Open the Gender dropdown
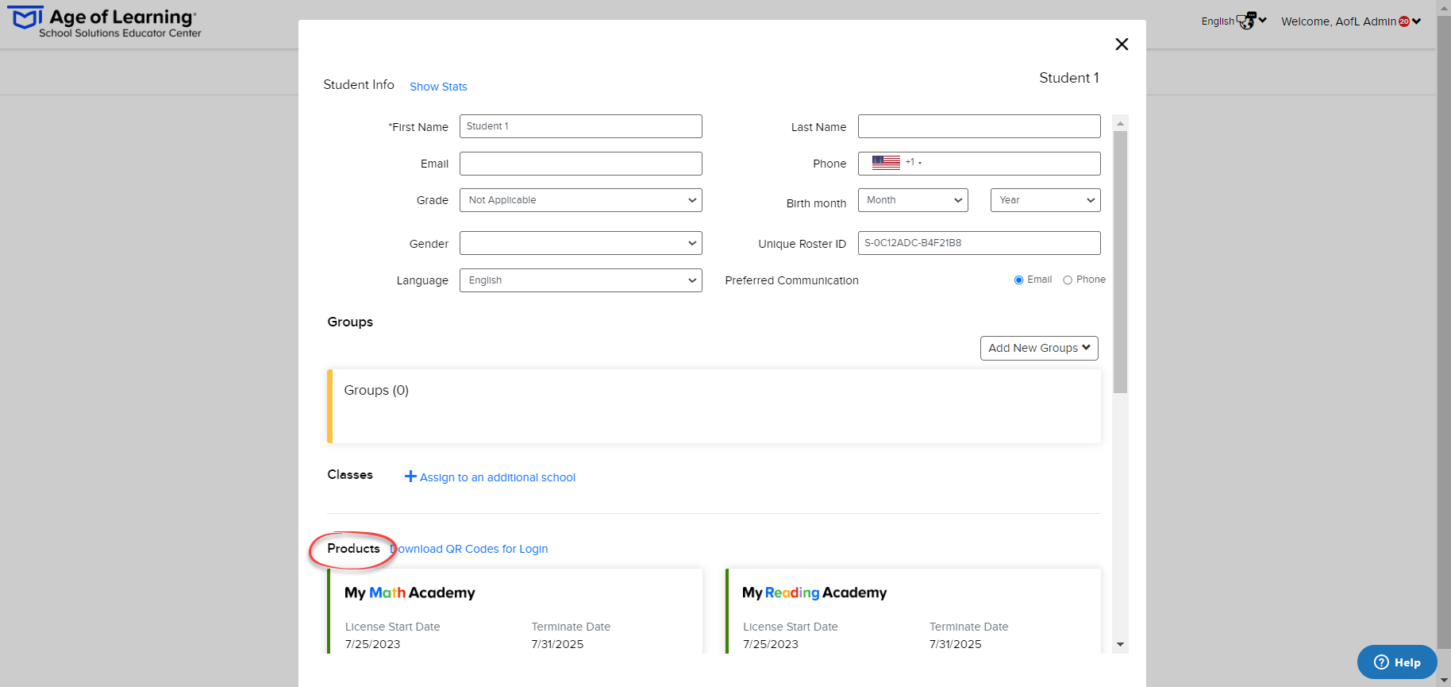This screenshot has height=687, width=1451. pos(581,243)
